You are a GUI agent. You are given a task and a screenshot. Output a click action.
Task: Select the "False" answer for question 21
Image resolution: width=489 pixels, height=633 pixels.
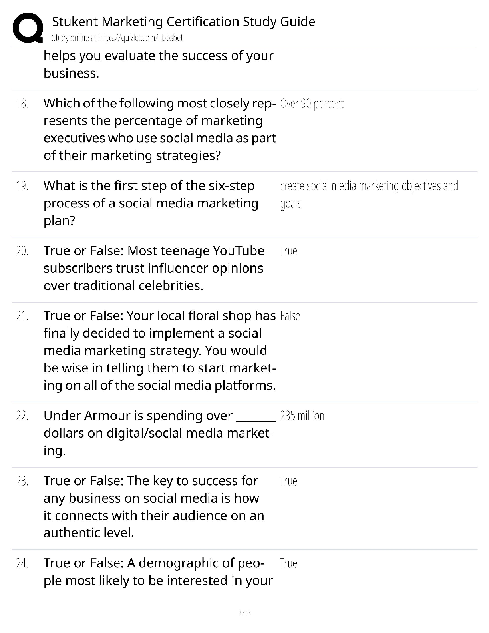click(290, 316)
